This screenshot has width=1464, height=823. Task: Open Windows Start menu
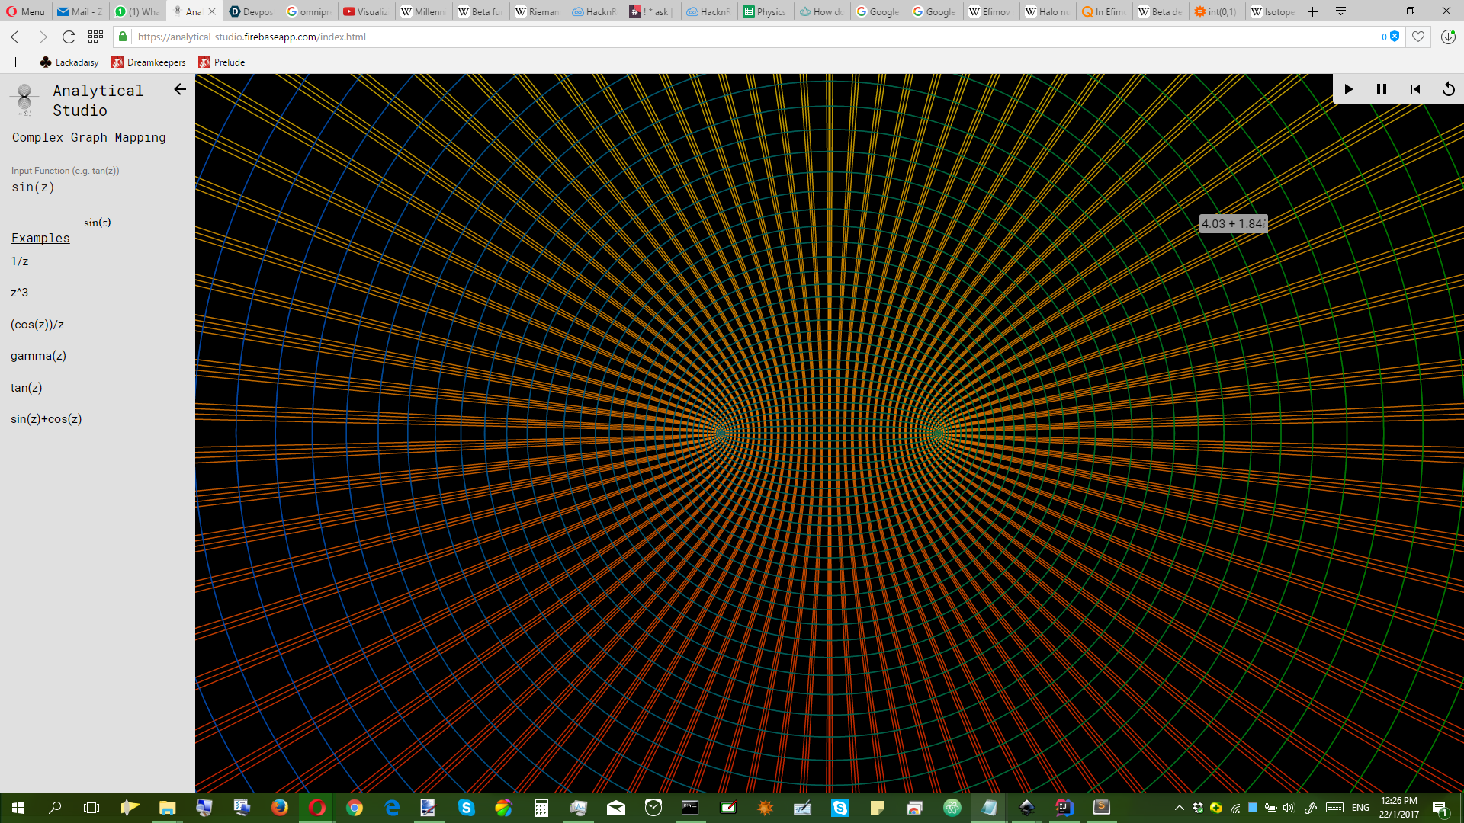[x=18, y=808]
